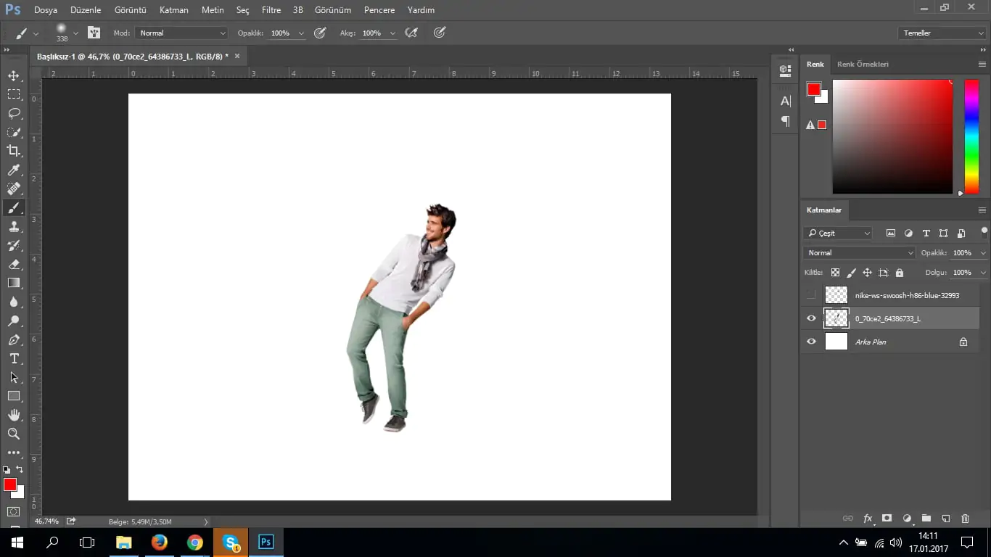991x557 pixels.
Task: Select the Move tool
Action: (14, 75)
